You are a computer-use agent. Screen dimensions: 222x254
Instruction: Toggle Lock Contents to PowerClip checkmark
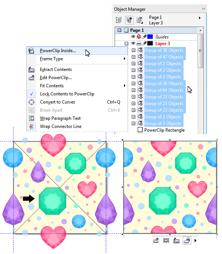click(31, 94)
